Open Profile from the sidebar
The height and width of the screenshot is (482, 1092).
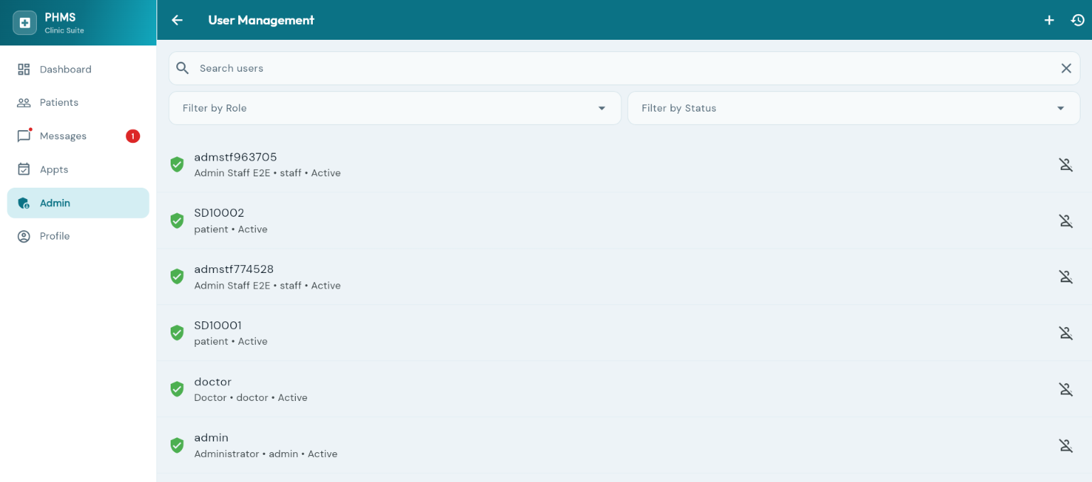pyautogui.click(x=78, y=236)
